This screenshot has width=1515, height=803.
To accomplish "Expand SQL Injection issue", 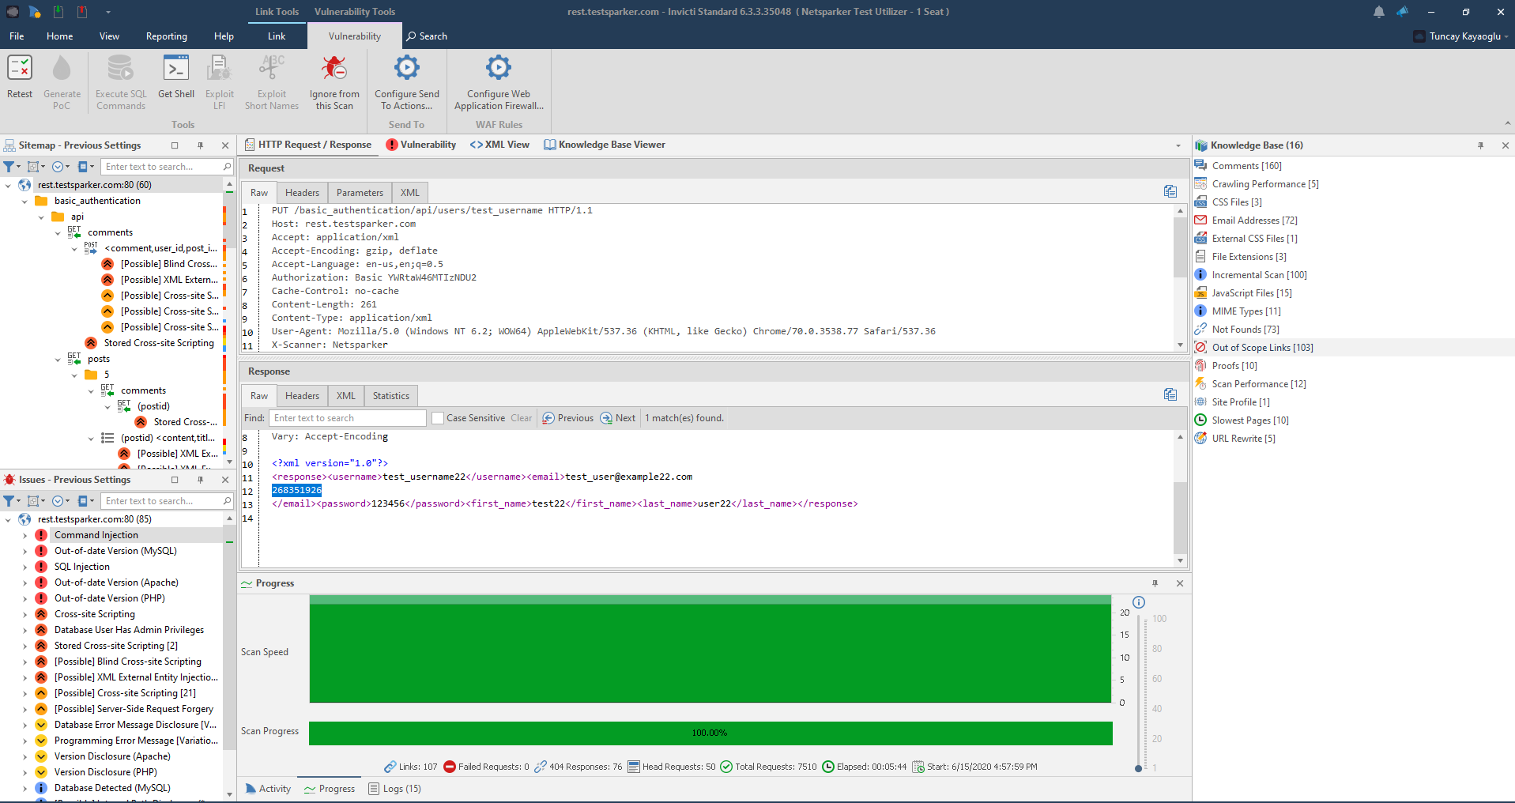I will pyautogui.click(x=24, y=567).
